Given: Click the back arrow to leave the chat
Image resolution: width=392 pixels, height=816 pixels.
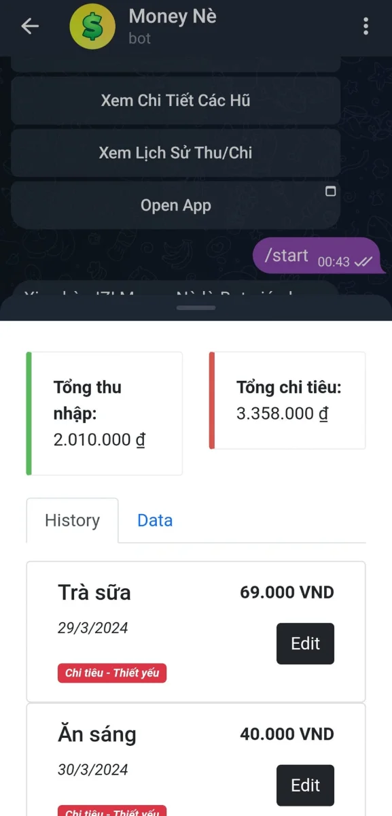Looking at the screenshot, I should pos(29,26).
